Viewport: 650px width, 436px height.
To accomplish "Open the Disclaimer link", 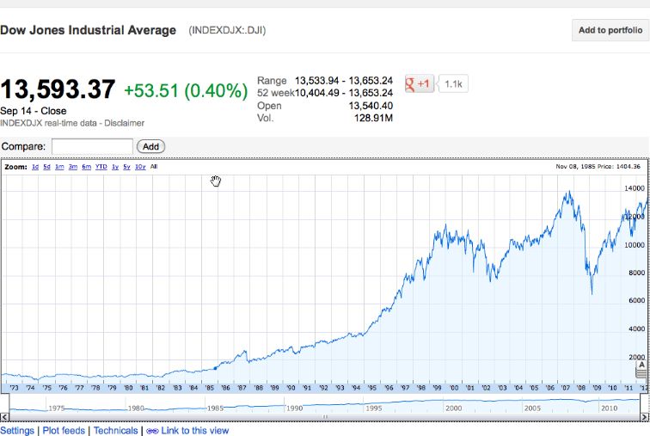I will [x=124, y=123].
